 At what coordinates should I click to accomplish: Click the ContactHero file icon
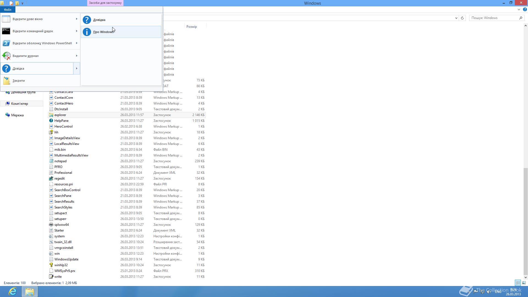[x=51, y=103]
